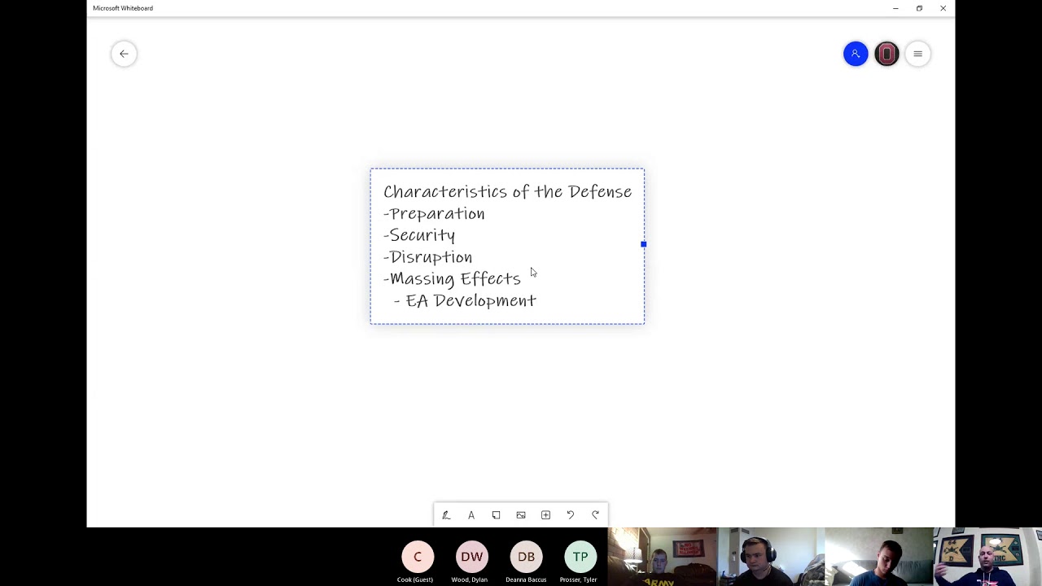Select participant Prosser, Tyler avatar
1042x586 pixels.
point(580,557)
